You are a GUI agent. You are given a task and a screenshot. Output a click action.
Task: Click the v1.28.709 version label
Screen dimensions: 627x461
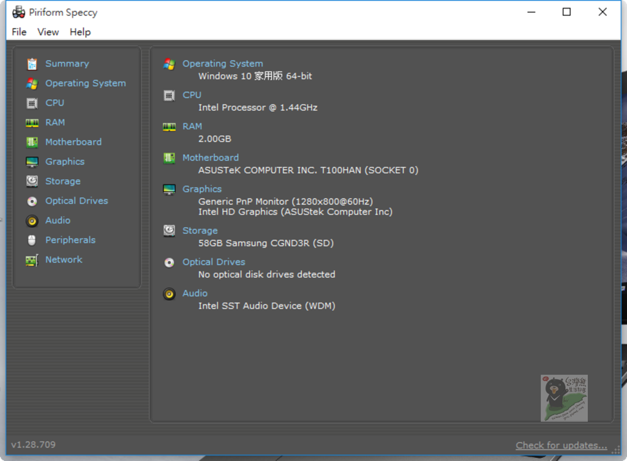(x=34, y=444)
